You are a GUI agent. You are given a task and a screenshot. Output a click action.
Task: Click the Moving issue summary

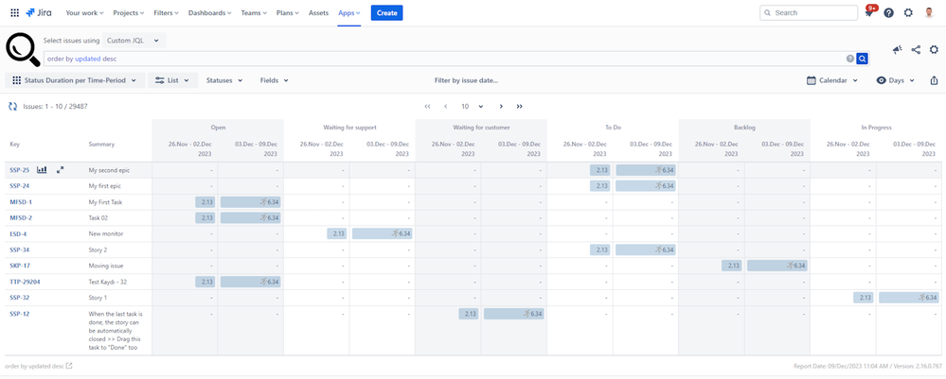pos(105,266)
